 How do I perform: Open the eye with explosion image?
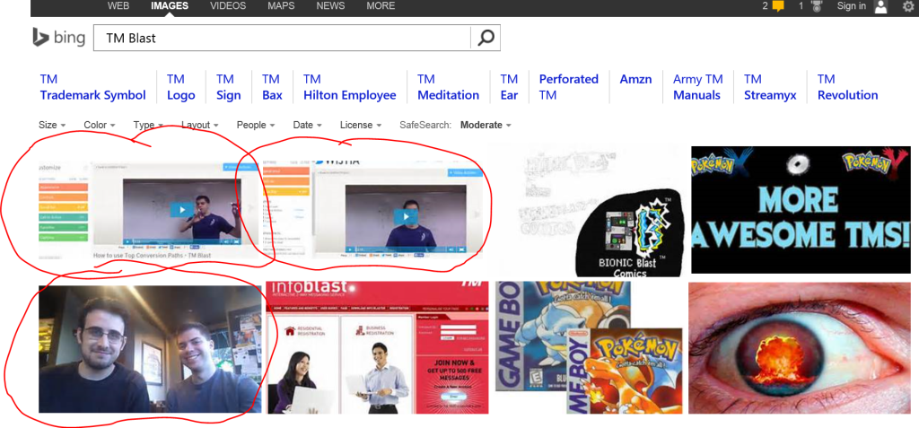coord(800,347)
